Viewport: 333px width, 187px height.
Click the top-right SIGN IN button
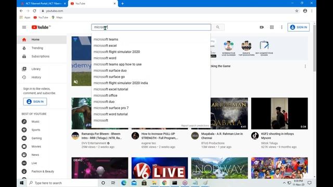pos(298,27)
